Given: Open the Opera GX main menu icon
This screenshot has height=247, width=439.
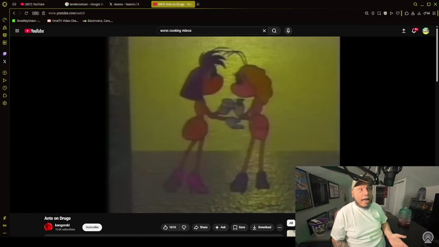Looking at the screenshot, I should tap(5, 4).
